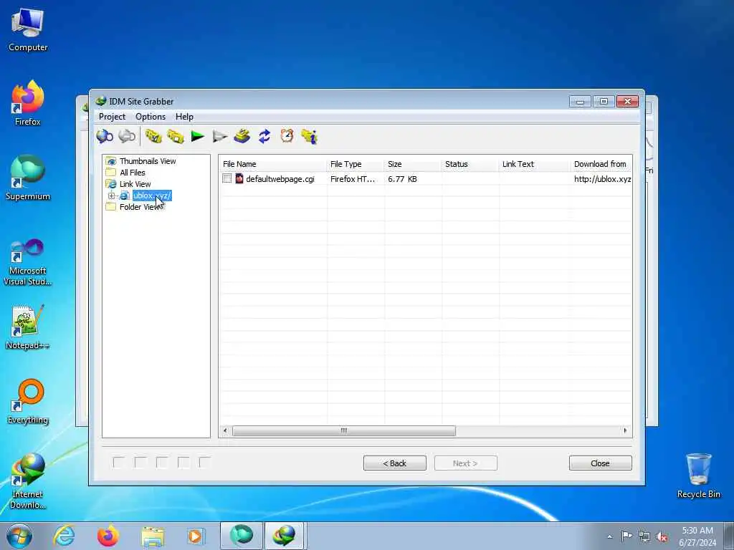Select Thumbnails View in tree
The width and height of the screenshot is (734, 550).
coord(148,161)
